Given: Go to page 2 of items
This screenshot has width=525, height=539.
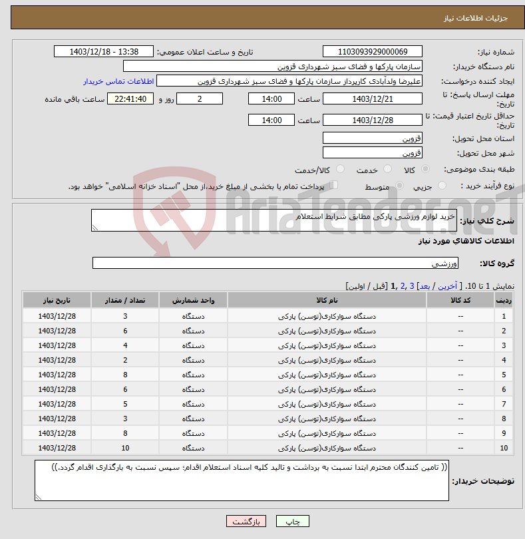Looking at the screenshot, I should tap(403, 286).
